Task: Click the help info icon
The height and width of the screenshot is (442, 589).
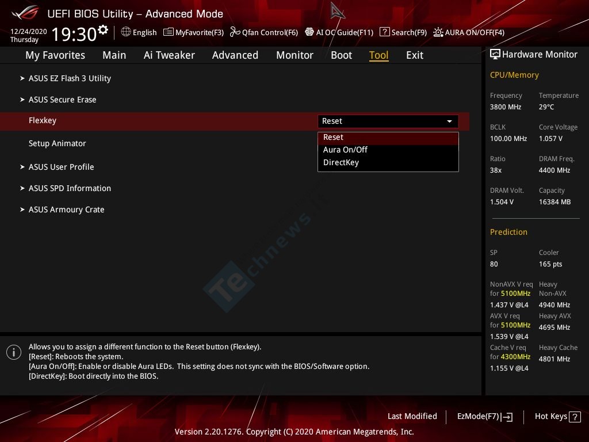Action: tap(14, 352)
